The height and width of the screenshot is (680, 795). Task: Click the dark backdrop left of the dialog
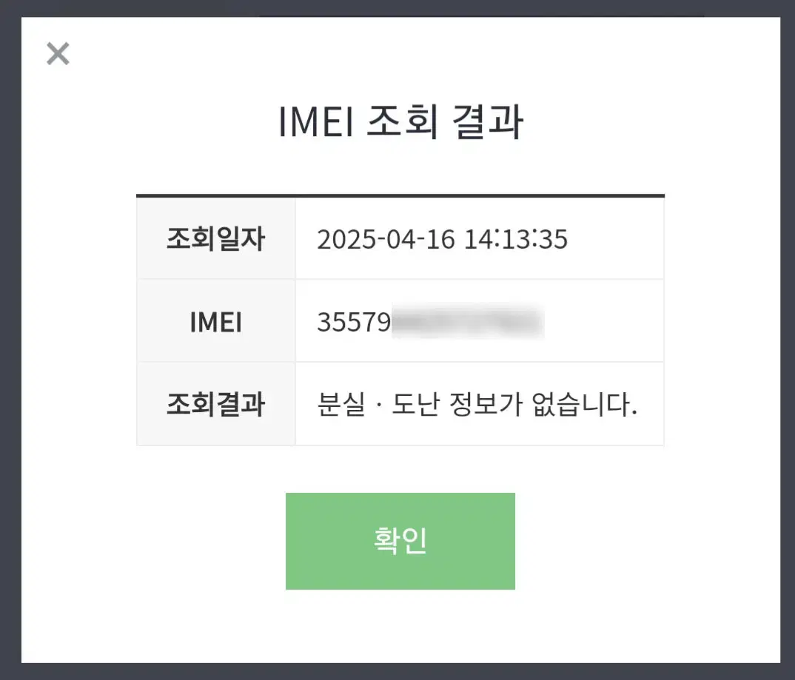pos(10,340)
